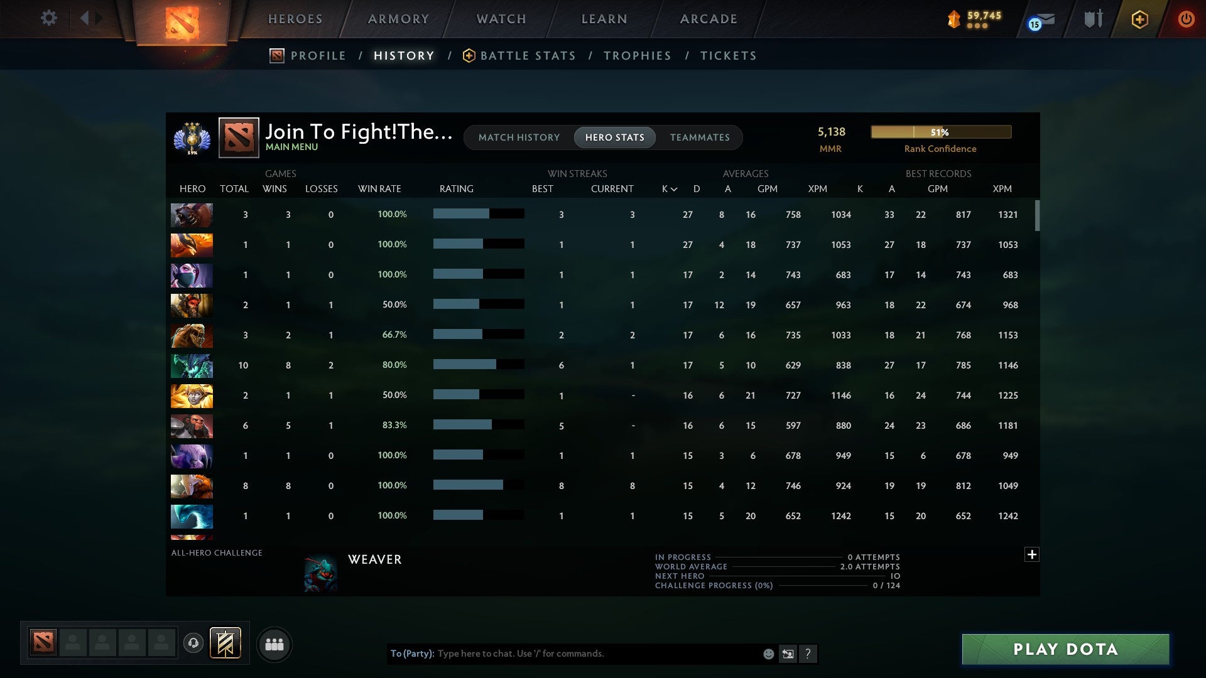Open the TEAMMATES tab
Screen dimensions: 1206x678
click(x=700, y=137)
